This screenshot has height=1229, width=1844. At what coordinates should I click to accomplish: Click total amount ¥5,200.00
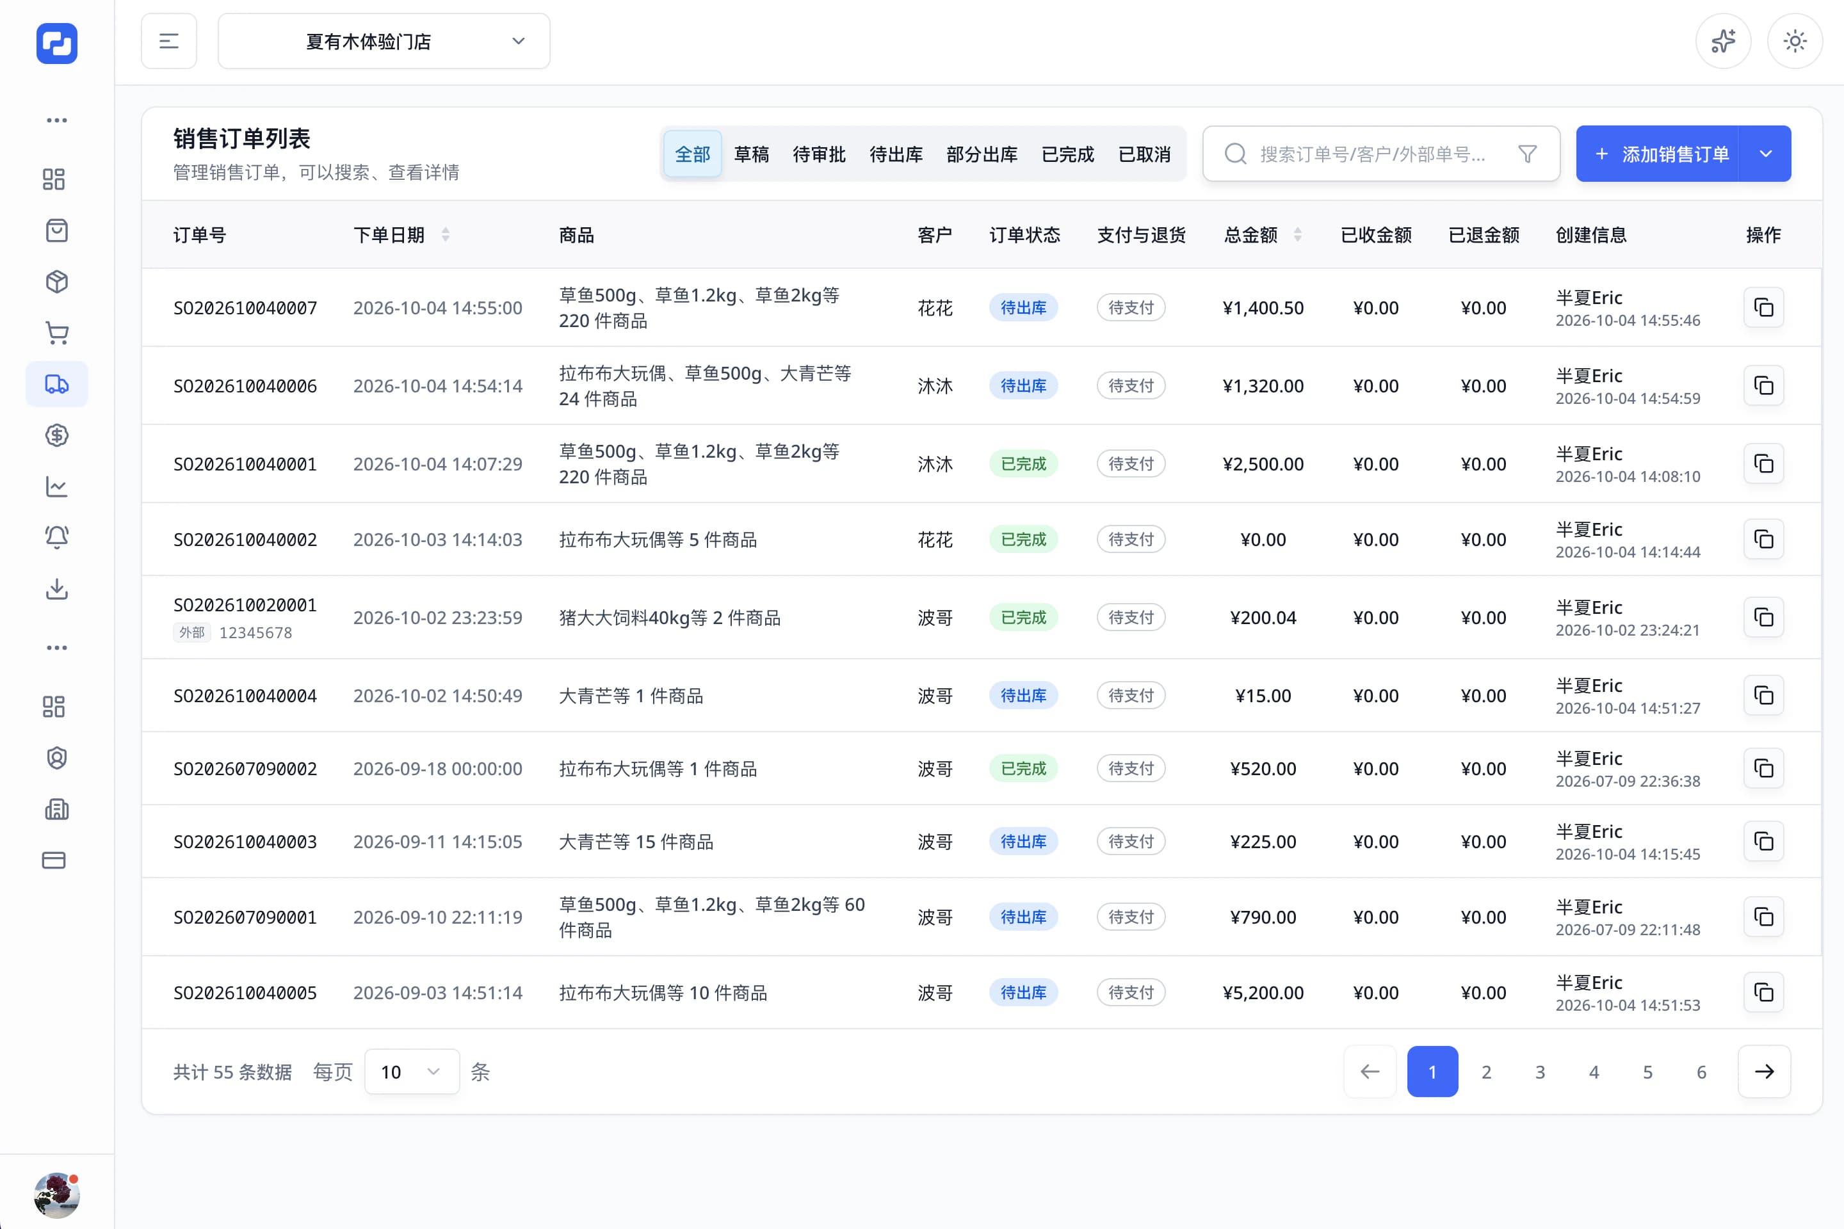click(x=1263, y=992)
